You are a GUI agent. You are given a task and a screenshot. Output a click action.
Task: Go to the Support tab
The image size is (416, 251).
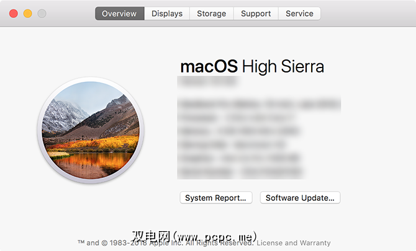[x=256, y=14]
